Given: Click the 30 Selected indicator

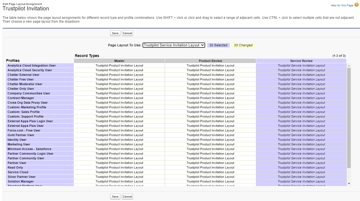Looking at the screenshot, I should pyautogui.click(x=218, y=45).
